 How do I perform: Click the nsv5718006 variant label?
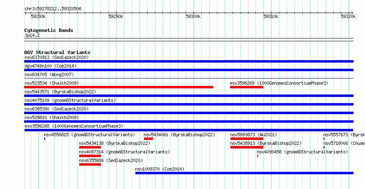[x=344, y=143]
